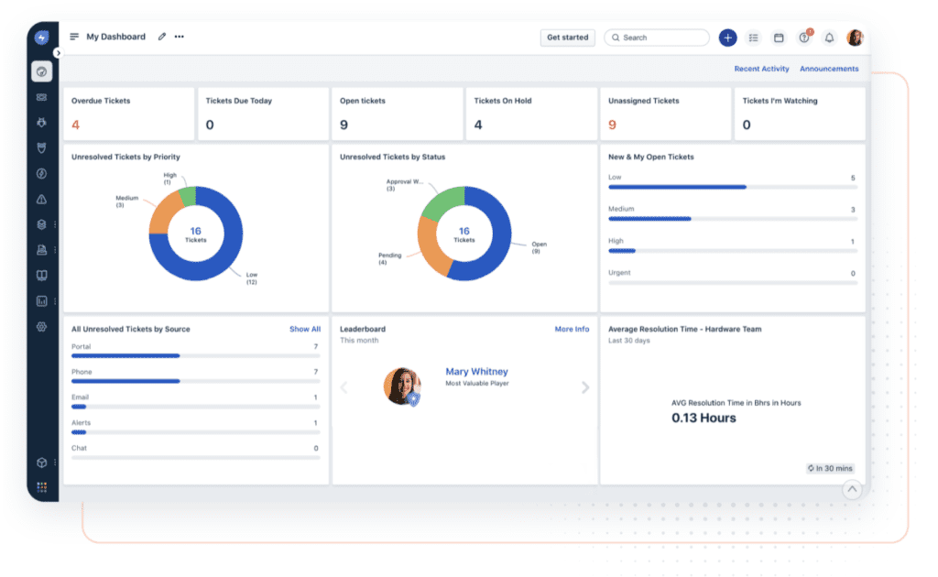
Task: Click the right chevron on the Leaderboard carousel
Action: [x=586, y=386]
